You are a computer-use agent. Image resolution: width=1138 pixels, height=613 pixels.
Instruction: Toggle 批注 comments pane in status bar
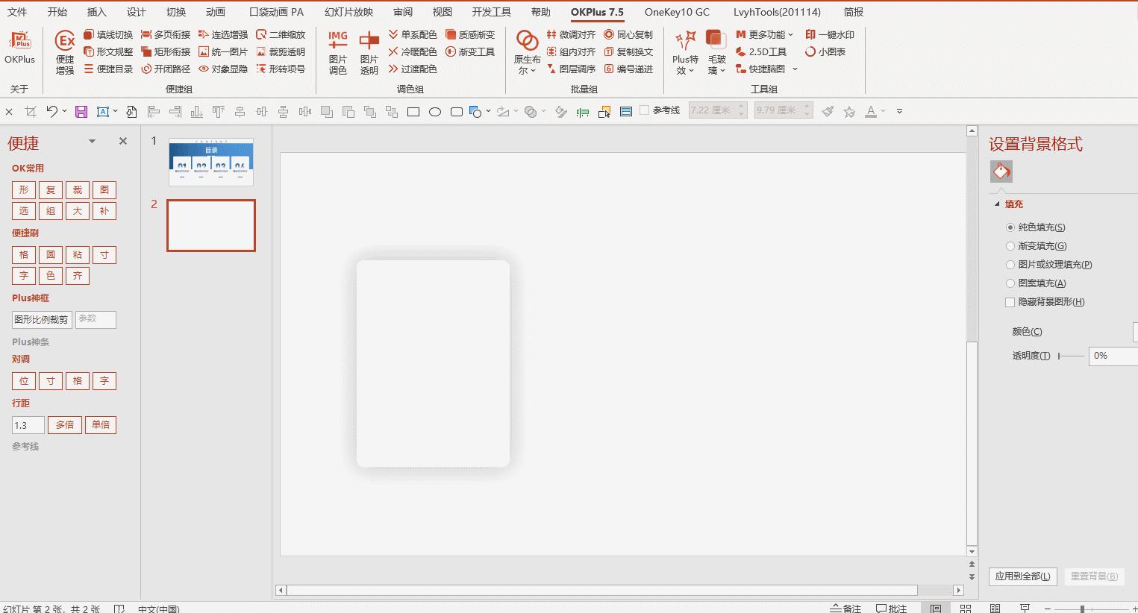click(891, 609)
